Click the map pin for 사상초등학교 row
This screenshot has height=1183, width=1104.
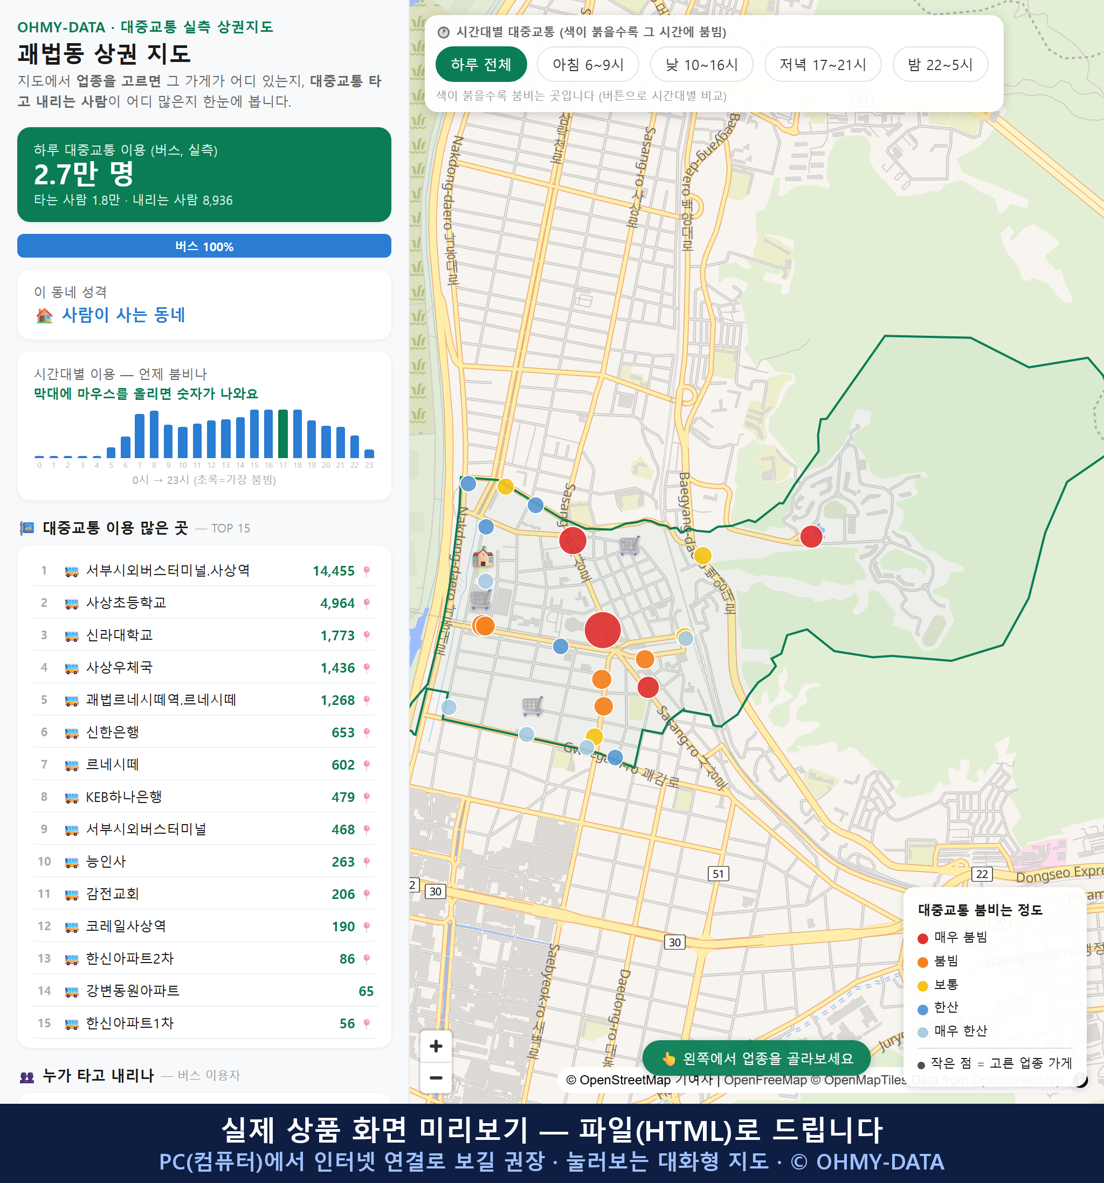367,604
